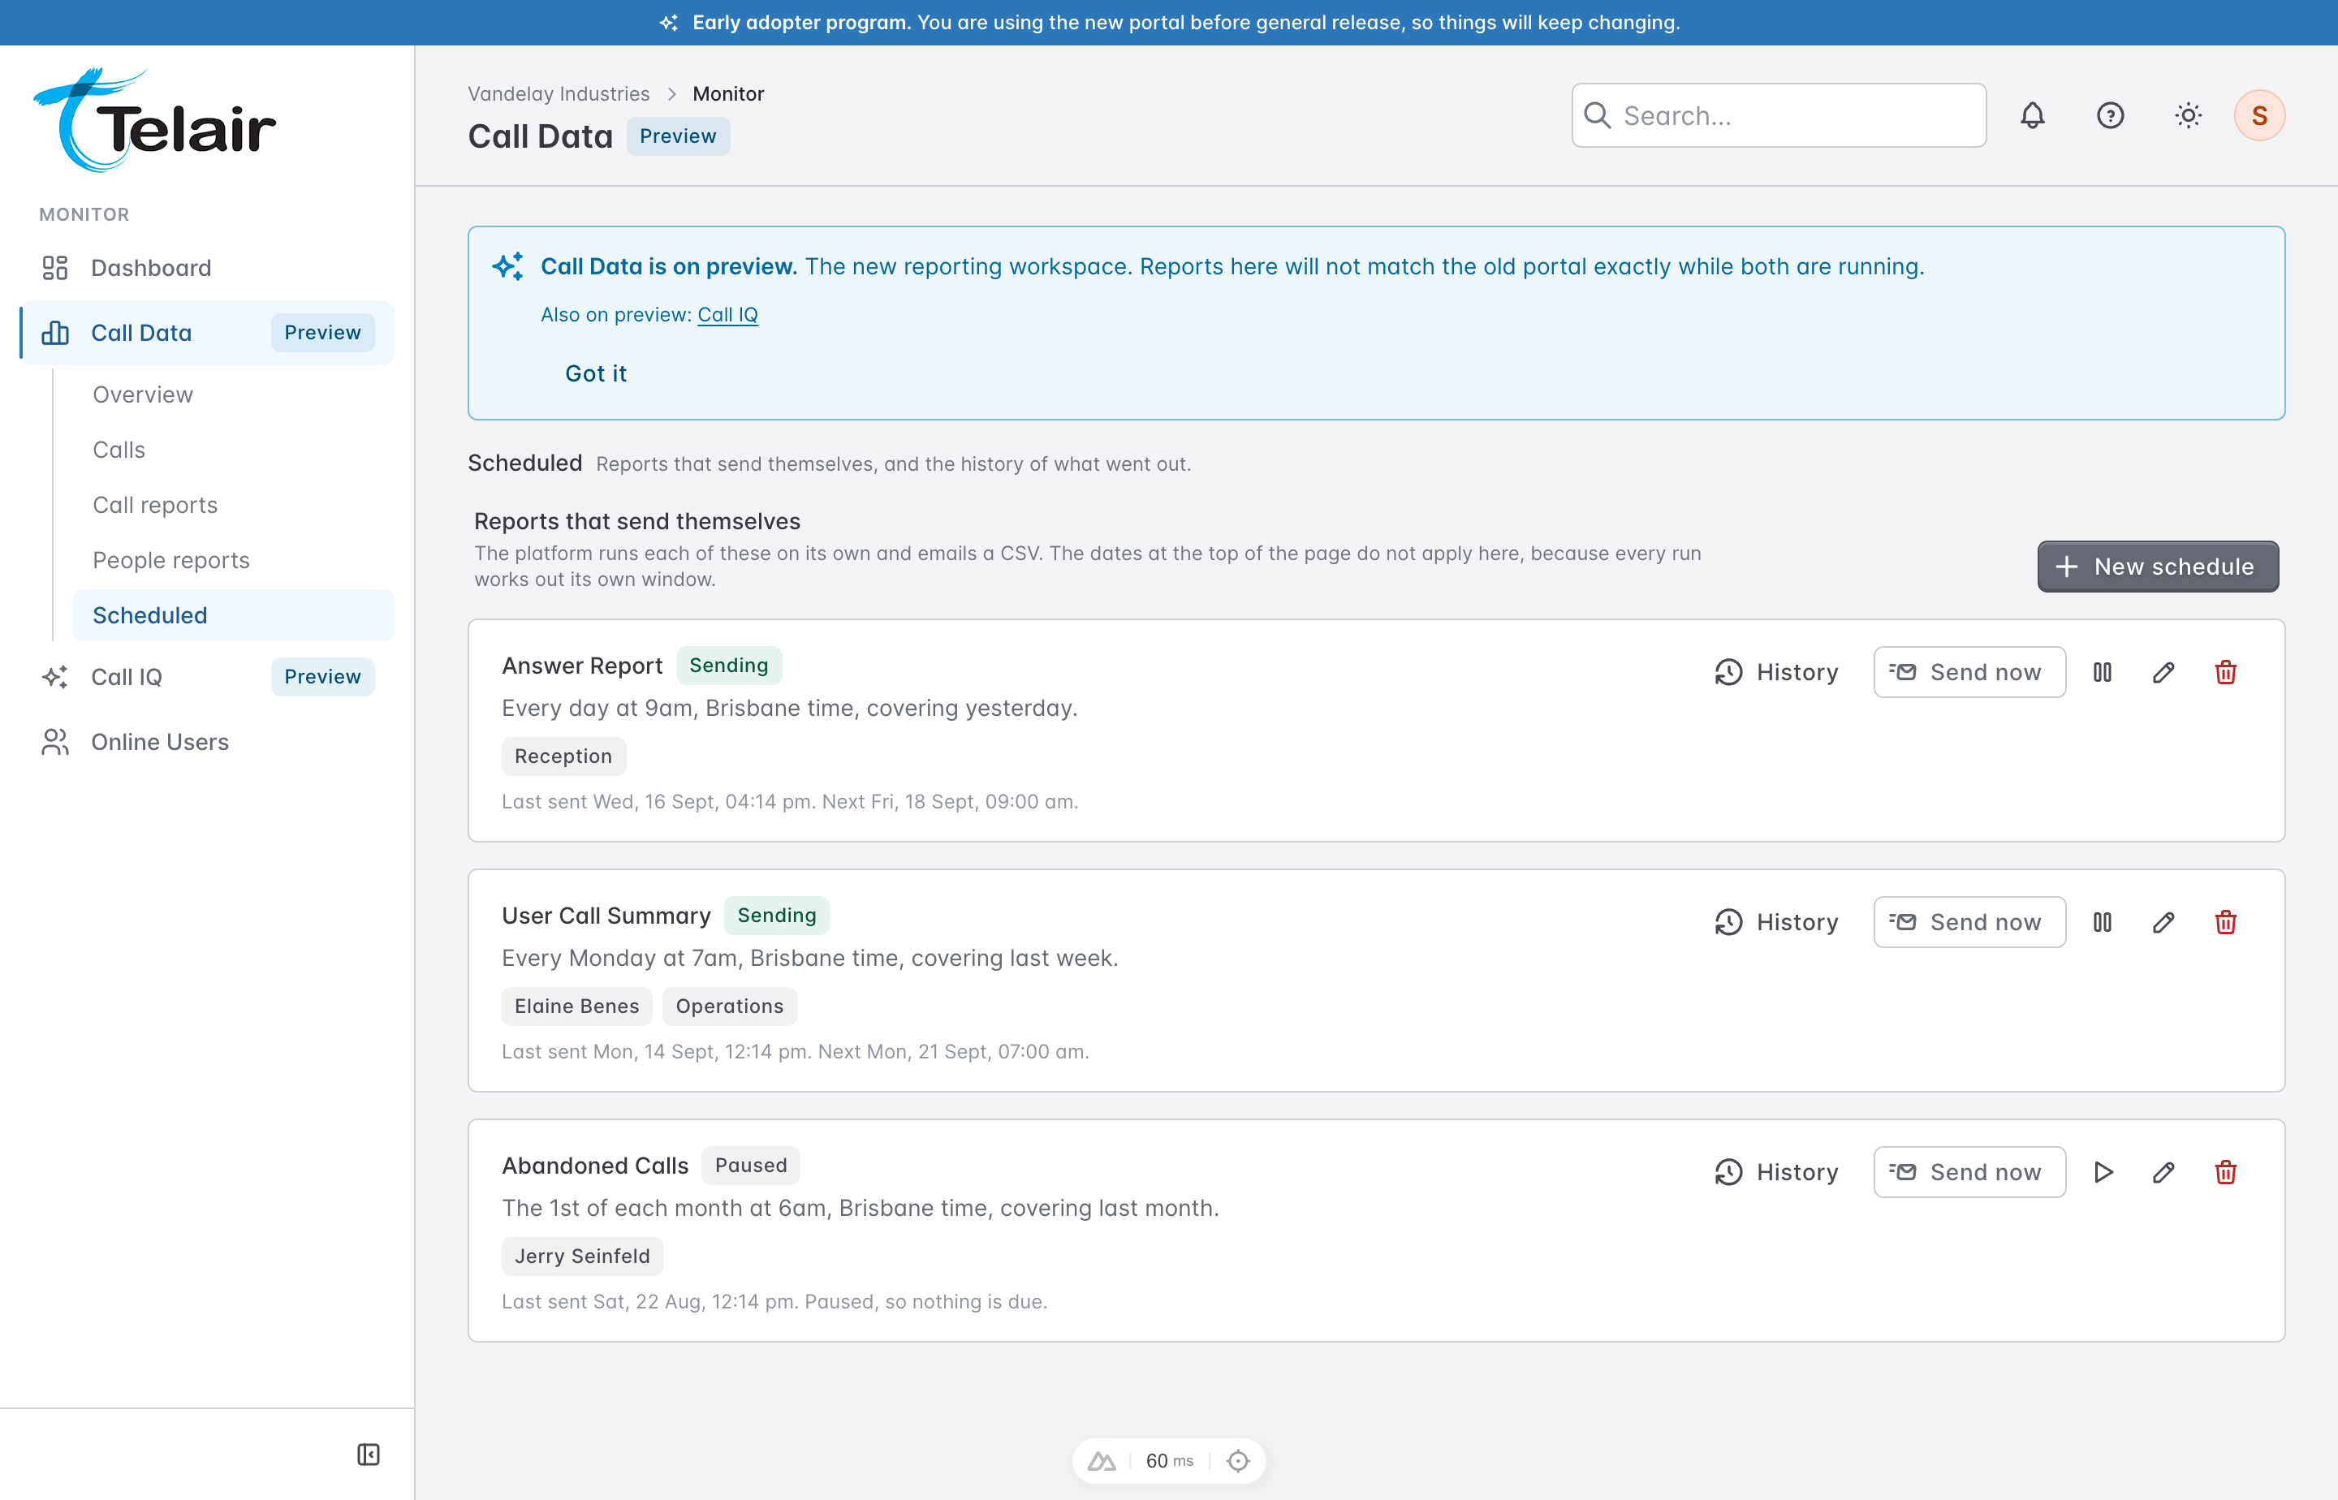Click the Sending badge on Answer Report
The width and height of the screenshot is (2338, 1500).
[x=729, y=666]
